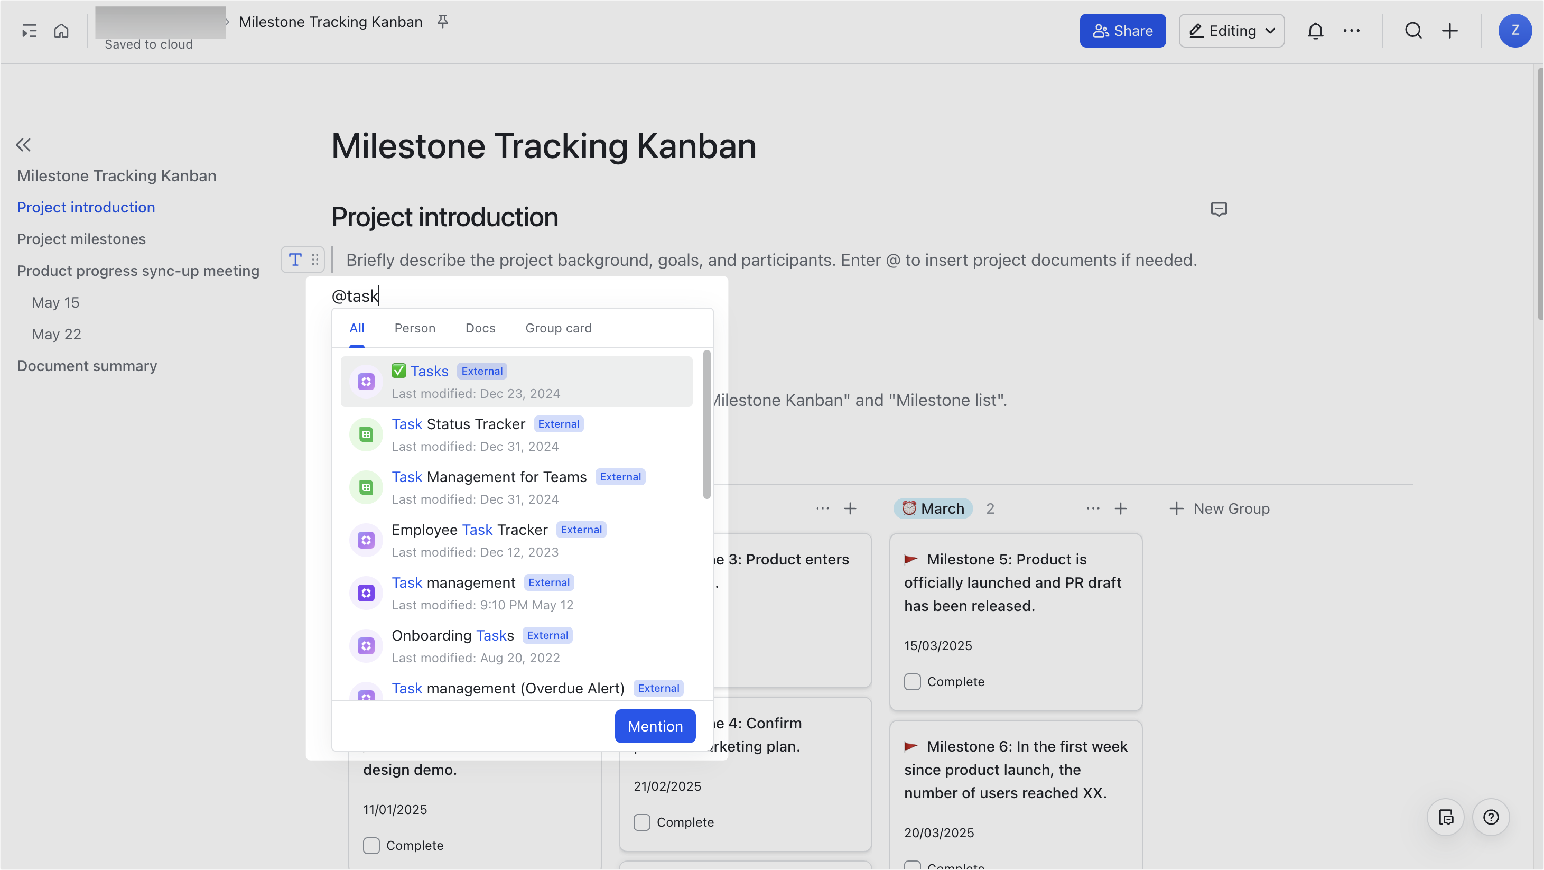Viewport: 1544px width, 870px height.
Task: Jump to Project milestones in the outline
Action: 81,238
